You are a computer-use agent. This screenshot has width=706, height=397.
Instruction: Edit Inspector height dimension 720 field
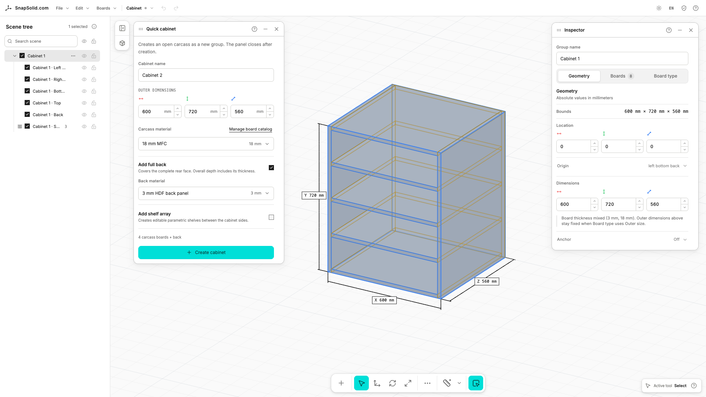click(x=618, y=204)
